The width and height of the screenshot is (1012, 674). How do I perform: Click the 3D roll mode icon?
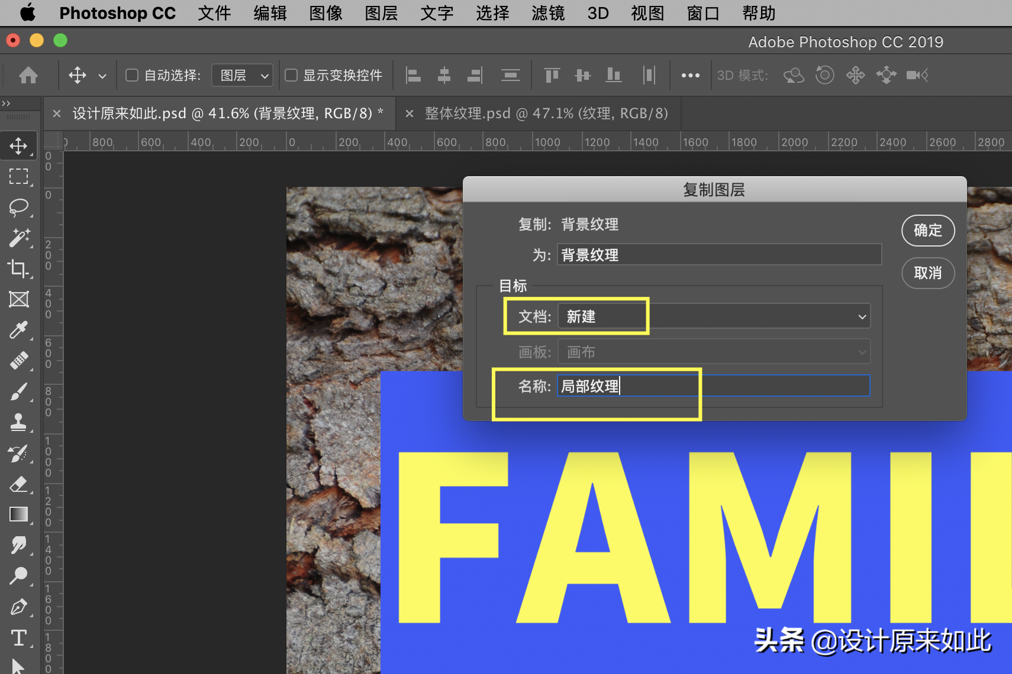[x=824, y=75]
